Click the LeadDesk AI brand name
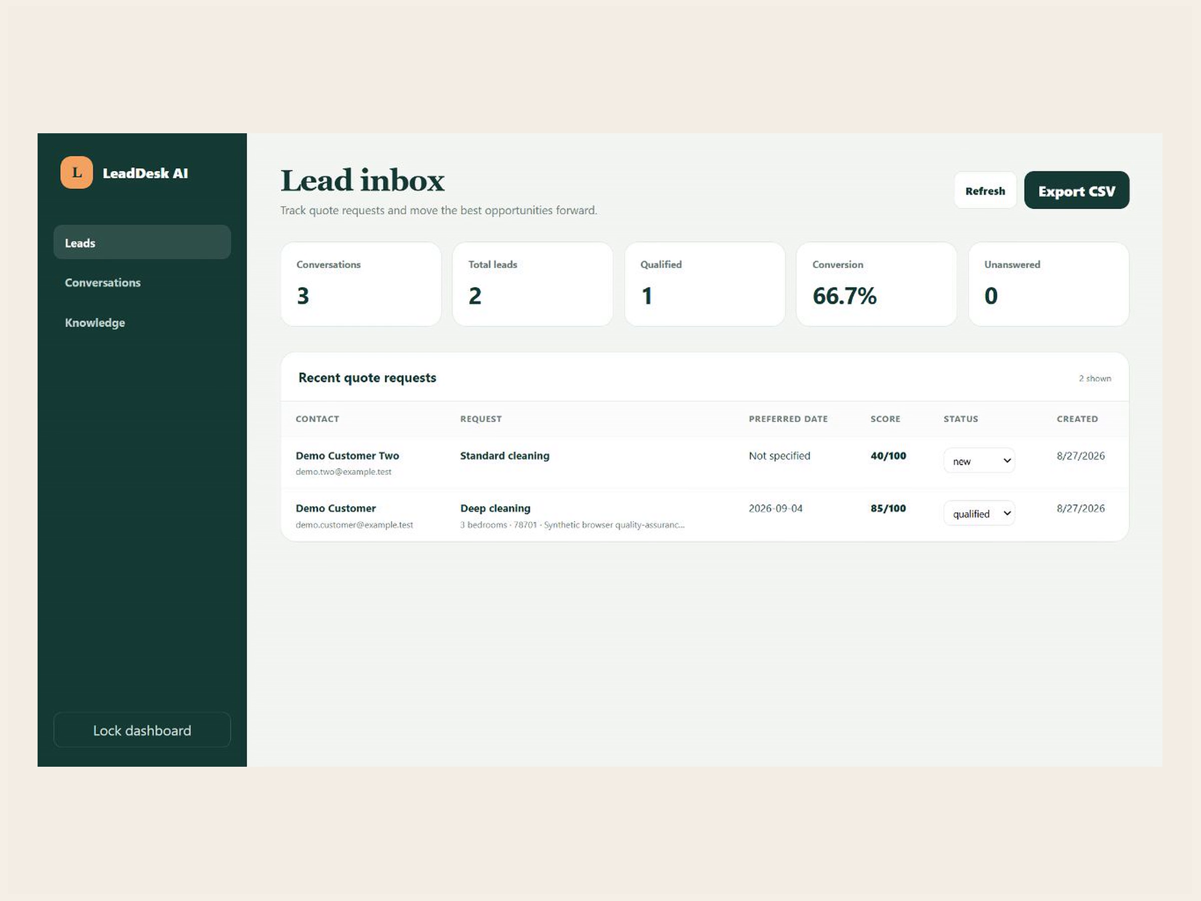The width and height of the screenshot is (1201, 901). (x=146, y=173)
